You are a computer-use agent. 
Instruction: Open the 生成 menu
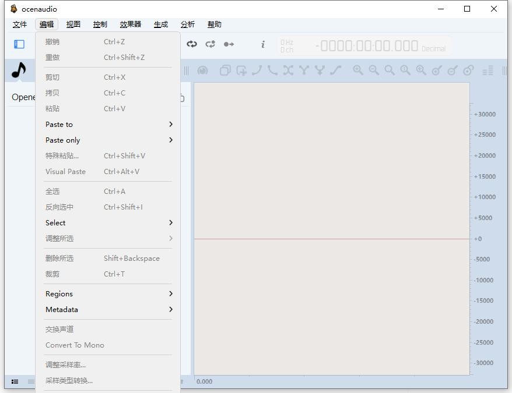pyautogui.click(x=160, y=24)
